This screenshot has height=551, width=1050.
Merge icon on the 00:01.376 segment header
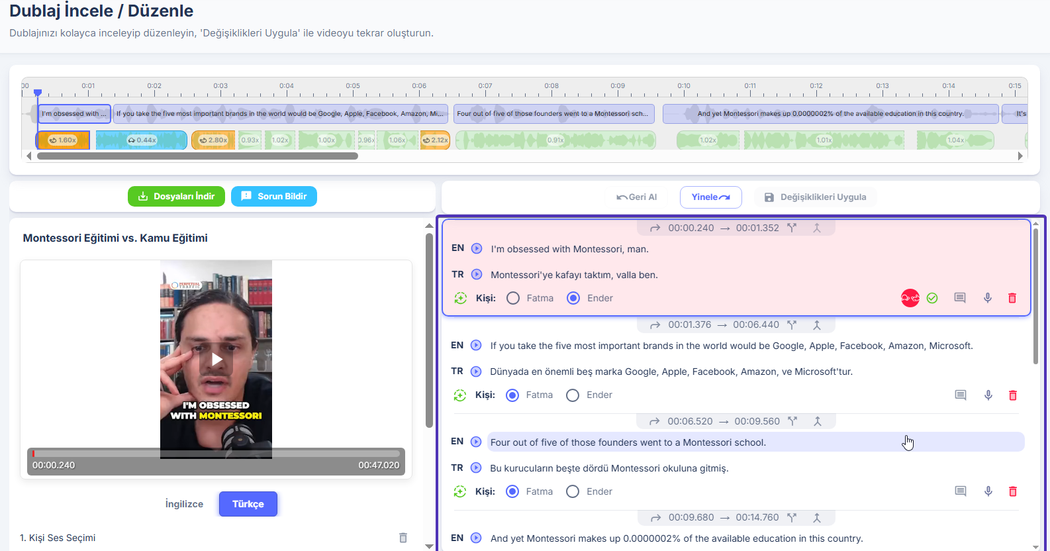point(817,325)
